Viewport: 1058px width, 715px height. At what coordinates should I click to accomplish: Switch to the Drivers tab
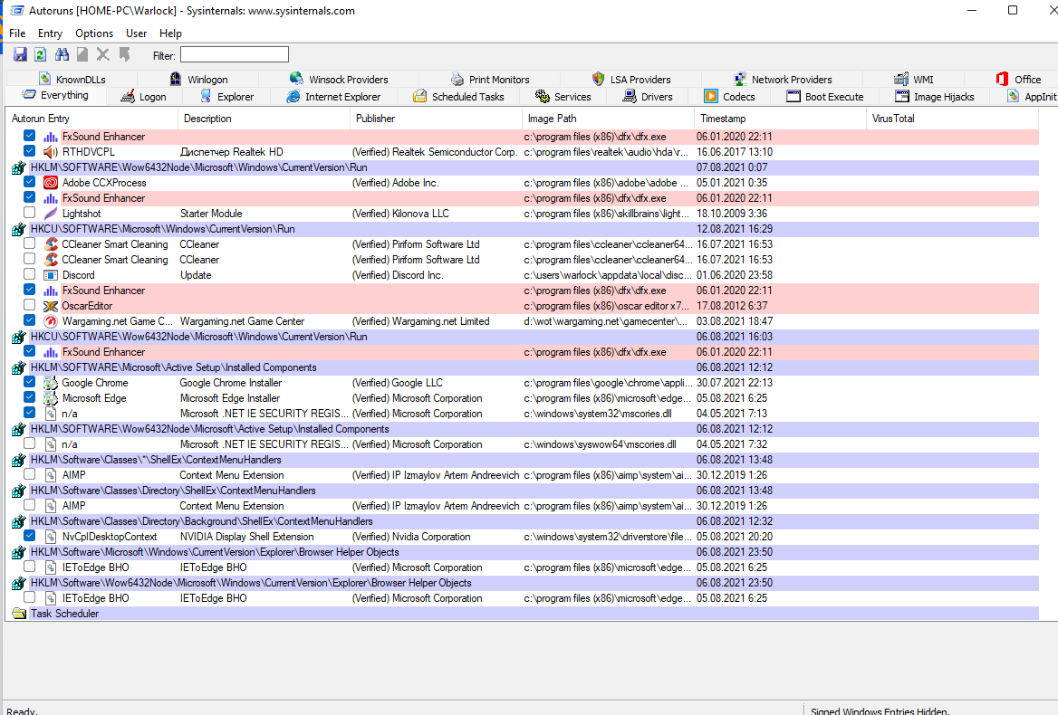648,97
